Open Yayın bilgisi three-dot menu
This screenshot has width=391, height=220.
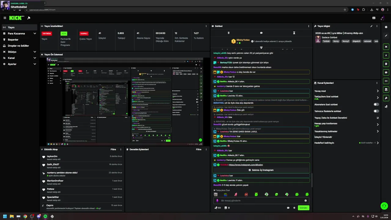[377, 26]
